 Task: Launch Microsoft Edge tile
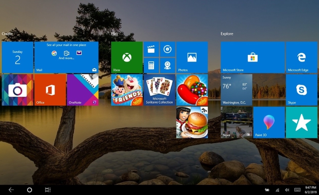coord(301,57)
